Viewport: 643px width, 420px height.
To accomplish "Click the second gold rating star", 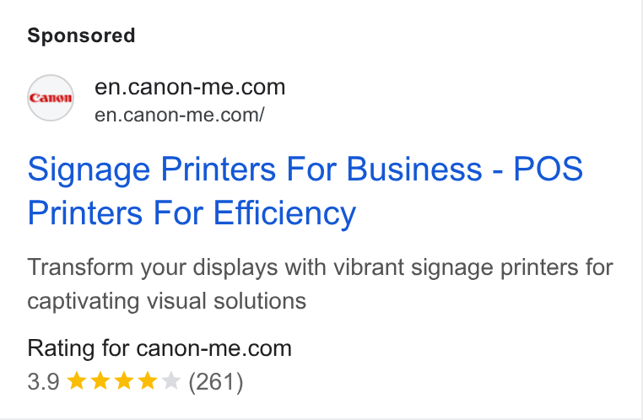I will 100,381.
